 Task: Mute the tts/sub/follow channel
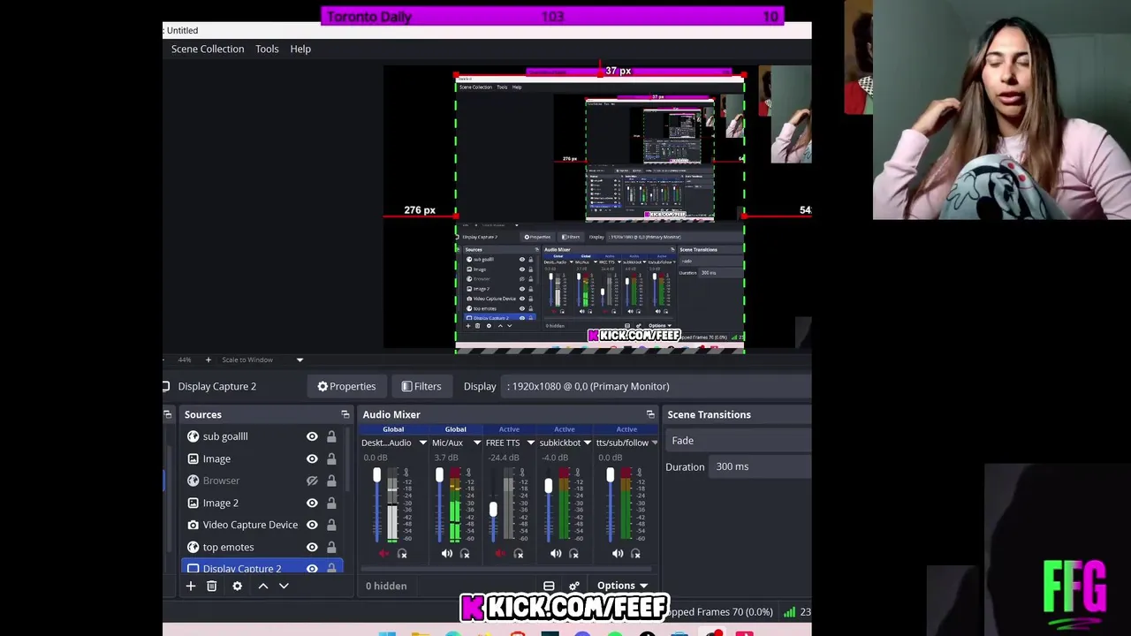point(618,554)
